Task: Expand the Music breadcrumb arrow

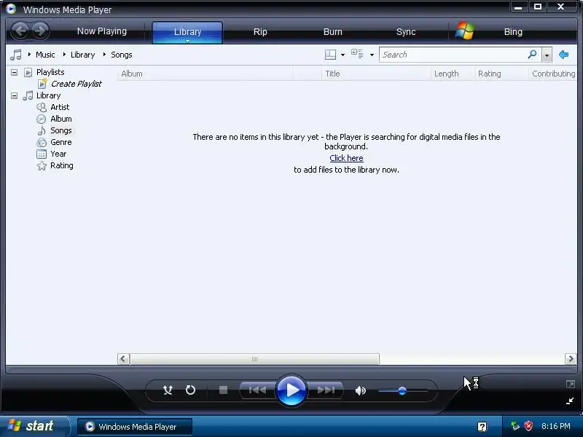Action: point(29,55)
